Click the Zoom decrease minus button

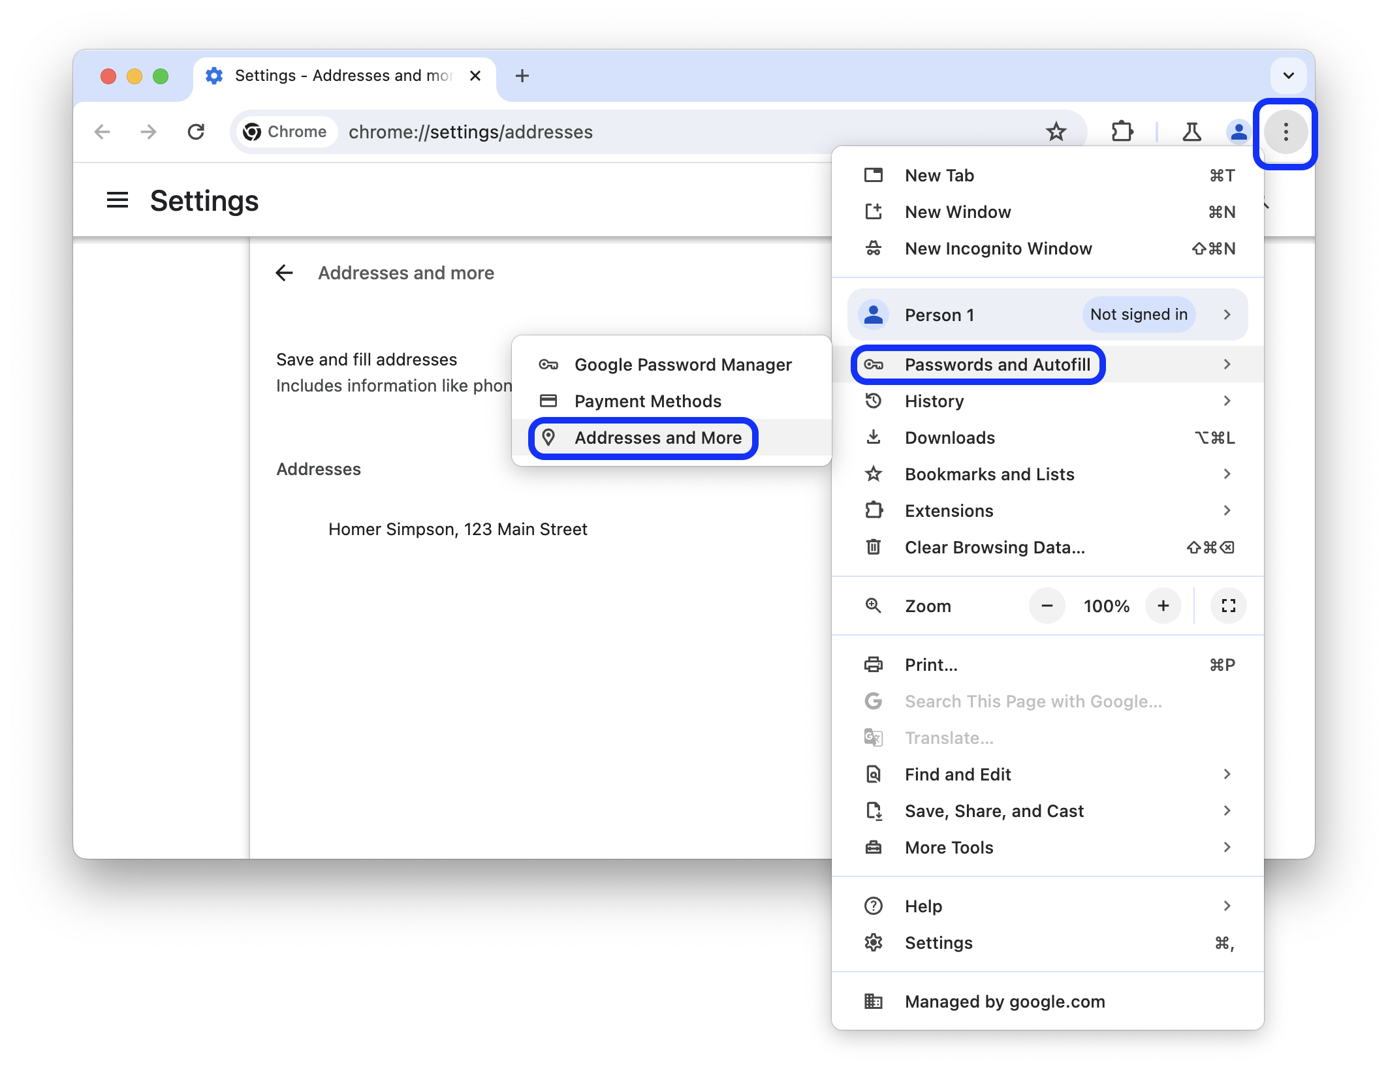point(1045,606)
